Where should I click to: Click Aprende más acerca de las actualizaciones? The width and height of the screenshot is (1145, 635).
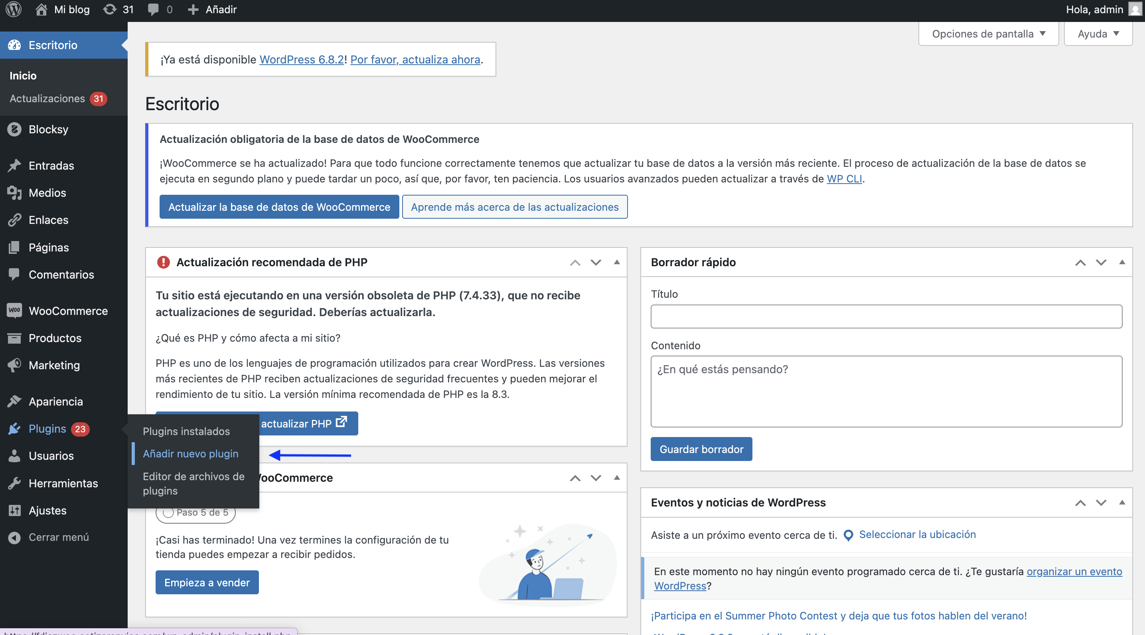(x=515, y=207)
